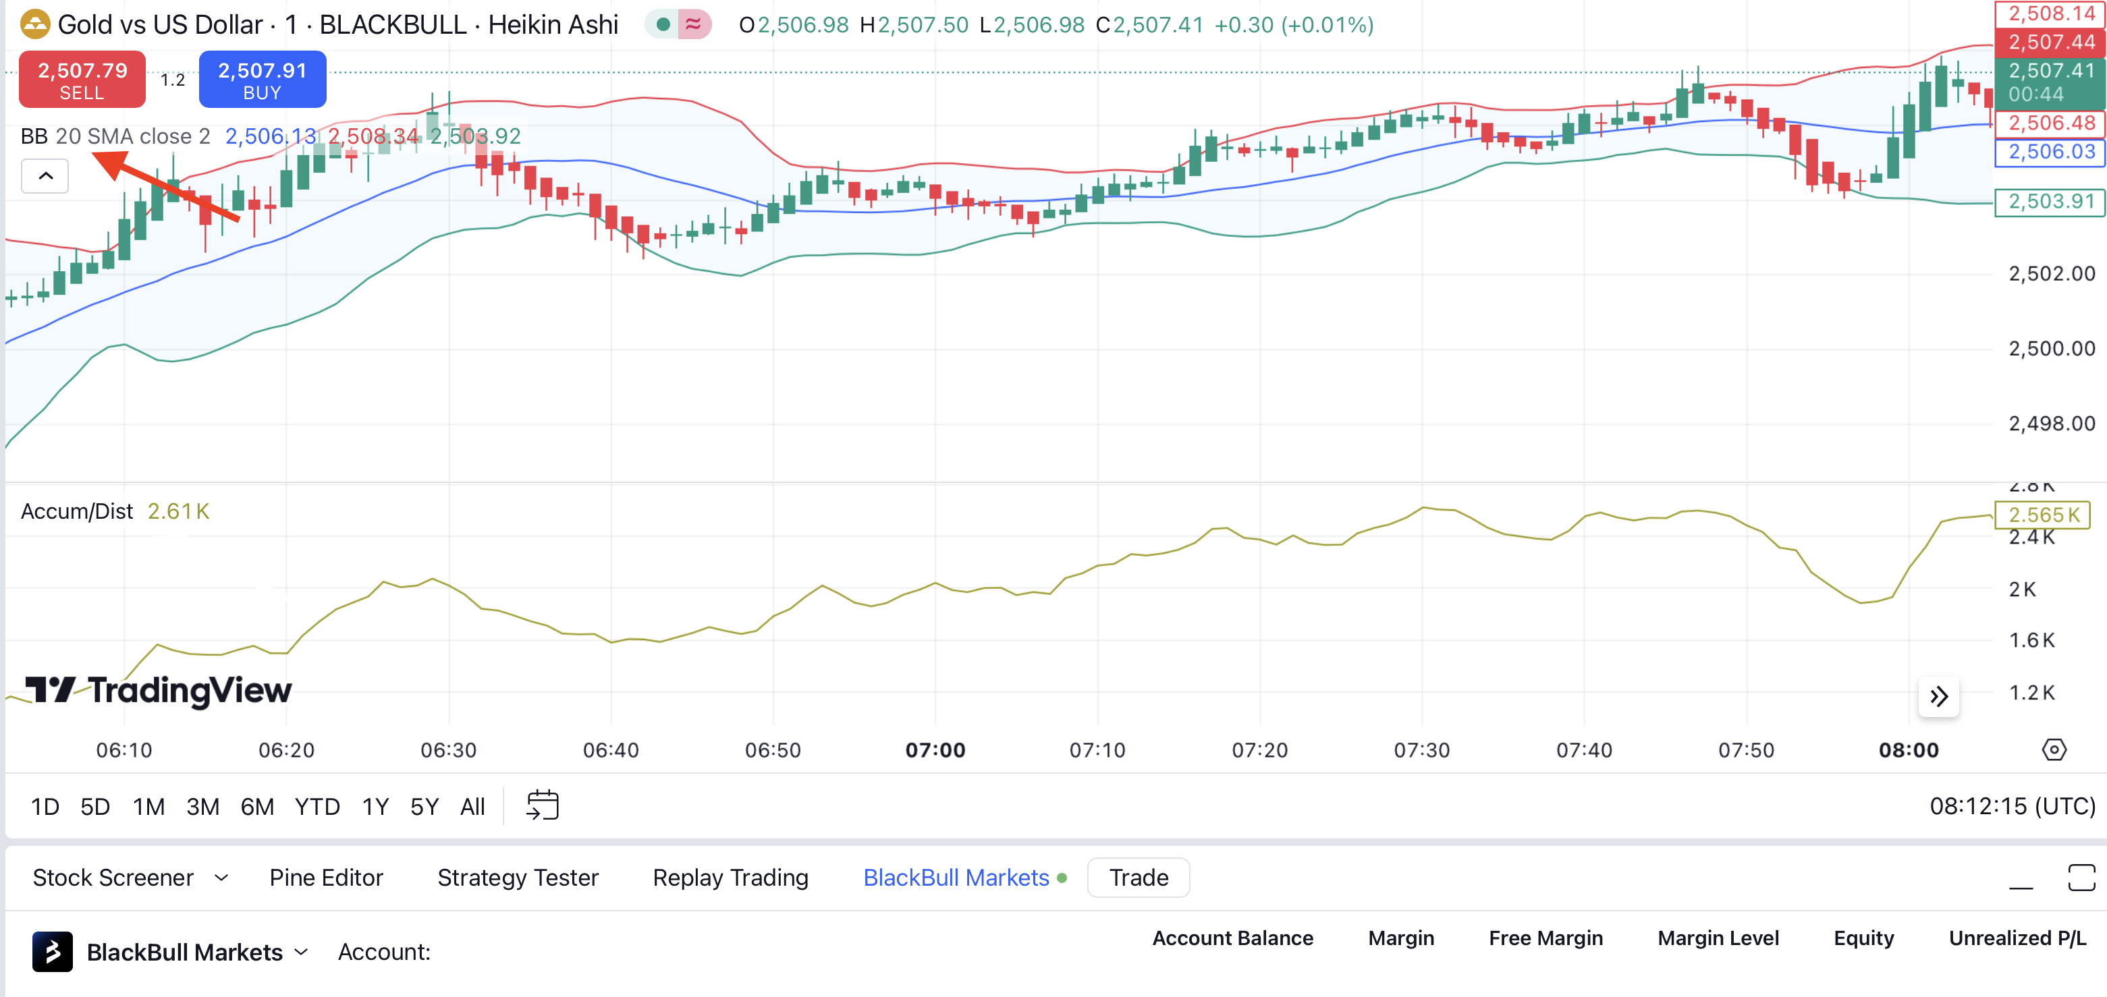Click the Gold vs US Dollar title

point(161,24)
